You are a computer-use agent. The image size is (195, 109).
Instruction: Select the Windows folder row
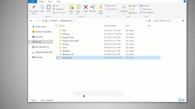pyautogui.click(x=108, y=51)
